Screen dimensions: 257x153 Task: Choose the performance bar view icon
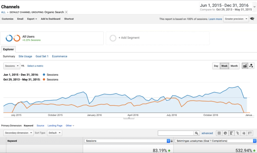[231, 133]
